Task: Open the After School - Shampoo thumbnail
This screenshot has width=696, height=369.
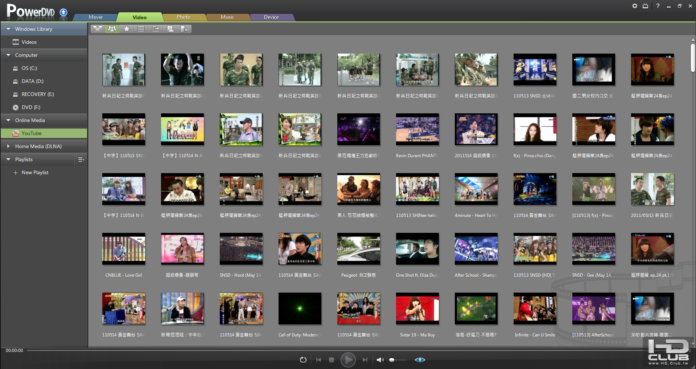Action: 476,249
